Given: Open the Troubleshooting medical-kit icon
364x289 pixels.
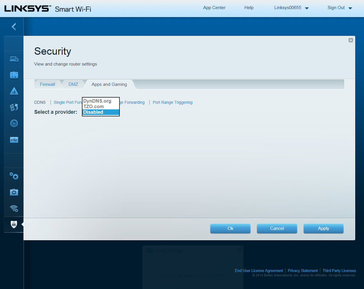Looking at the screenshot, I should 14,192.
